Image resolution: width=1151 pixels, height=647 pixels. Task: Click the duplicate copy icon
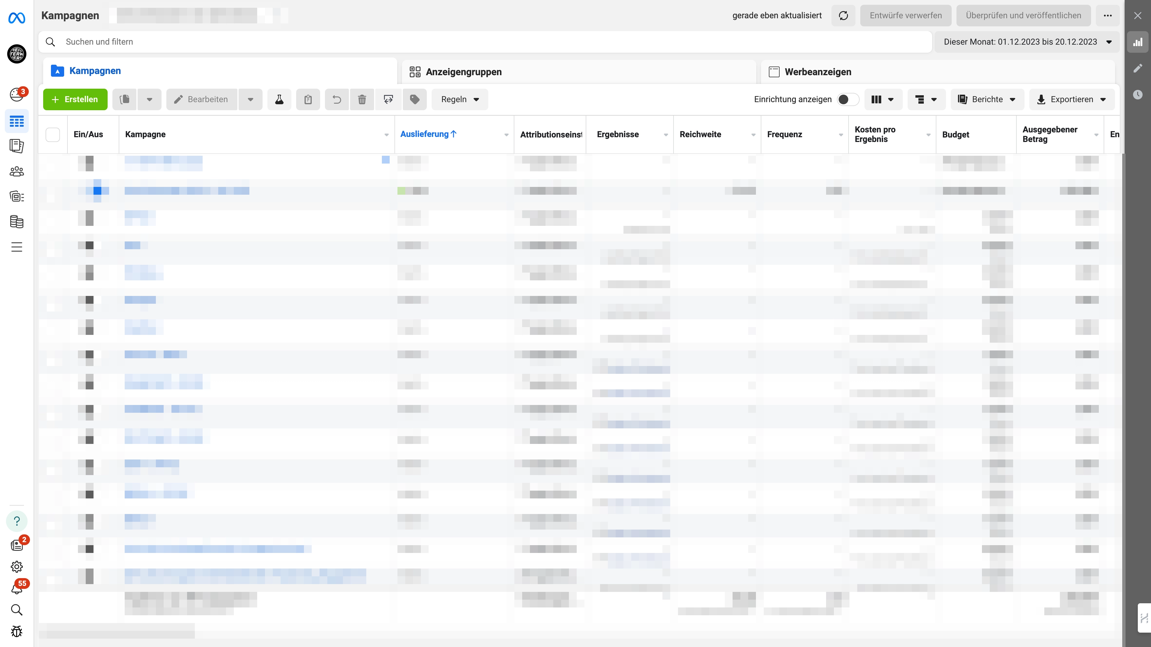[125, 99]
